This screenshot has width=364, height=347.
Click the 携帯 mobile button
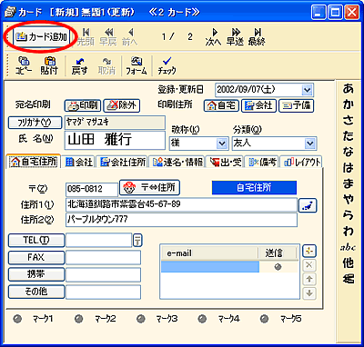[36, 274]
